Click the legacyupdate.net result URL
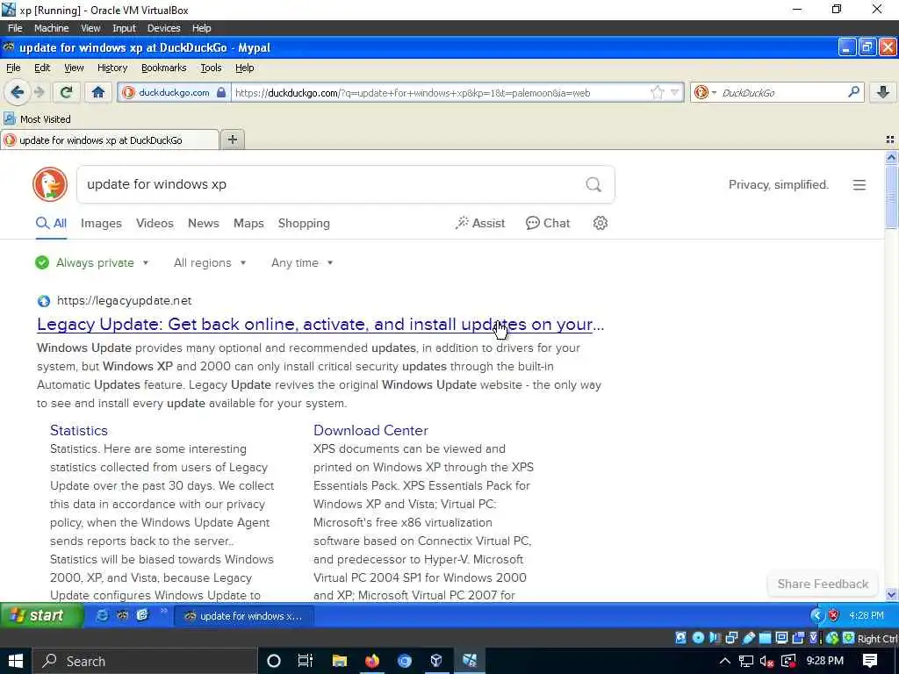 pyautogui.click(x=125, y=300)
